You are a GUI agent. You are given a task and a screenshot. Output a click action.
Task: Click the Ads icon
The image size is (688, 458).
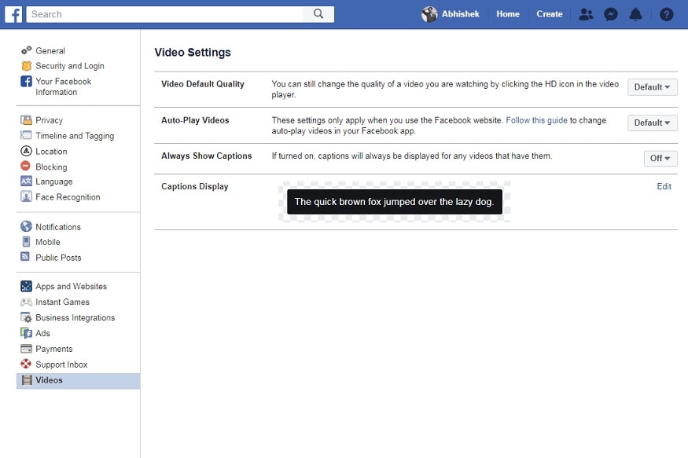click(x=26, y=333)
